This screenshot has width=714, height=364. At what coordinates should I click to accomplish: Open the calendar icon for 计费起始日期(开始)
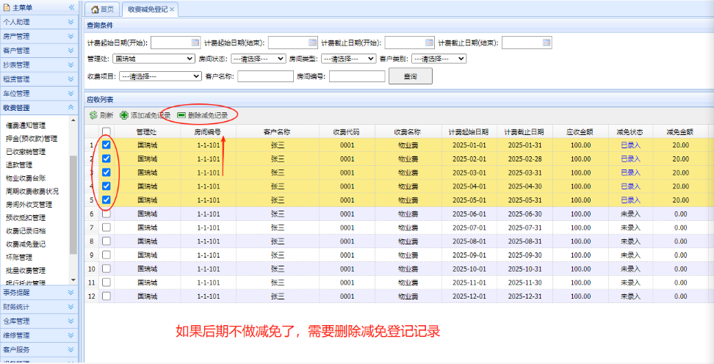point(195,43)
